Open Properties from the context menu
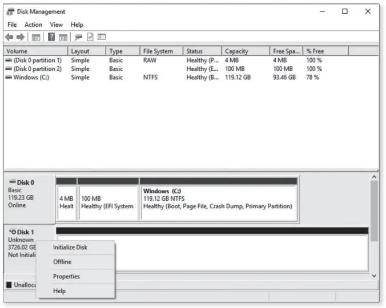Image resolution: width=386 pixels, height=308 pixels. click(x=75, y=276)
